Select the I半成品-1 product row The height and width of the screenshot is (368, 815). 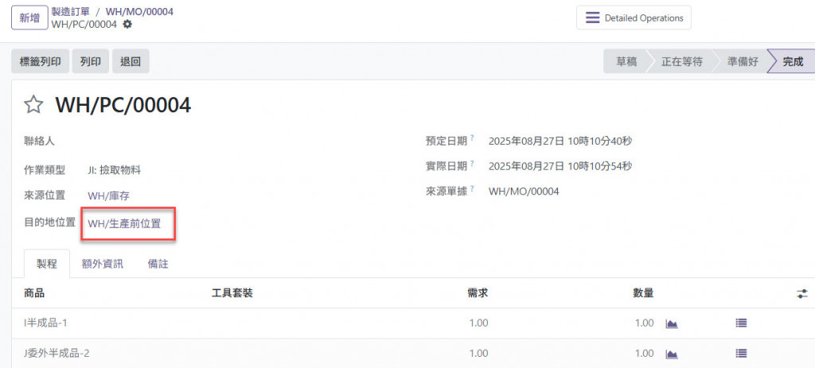pyautogui.click(x=413, y=323)
